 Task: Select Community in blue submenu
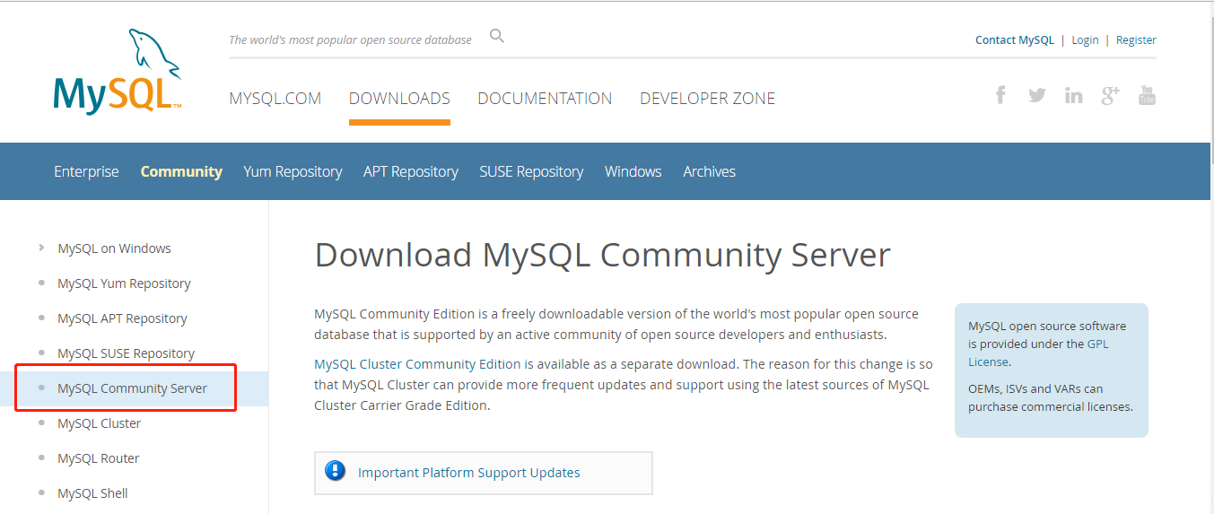click(x=181, y=171)
